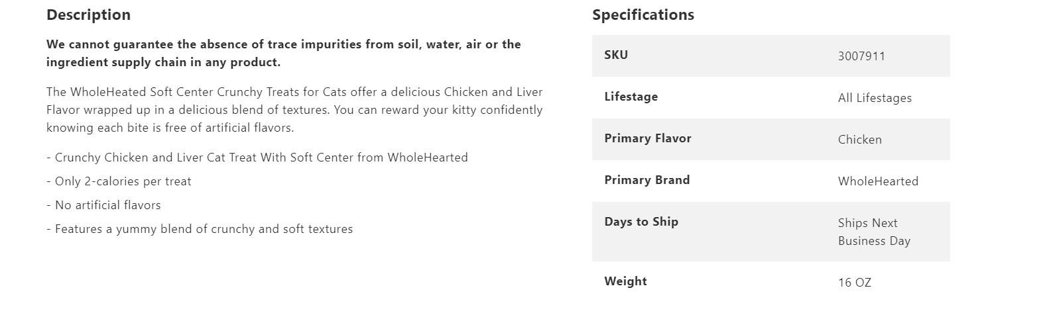Click the WholeHearted brand value in specifications
Viewport: 1053px width, 321px height.
tap(878, 181)
